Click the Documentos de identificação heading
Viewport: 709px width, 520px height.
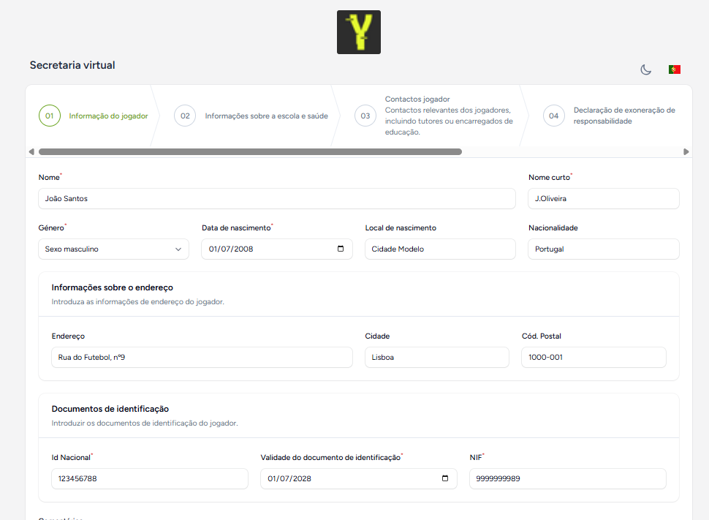pyautogui.click(x=110, y=409)
